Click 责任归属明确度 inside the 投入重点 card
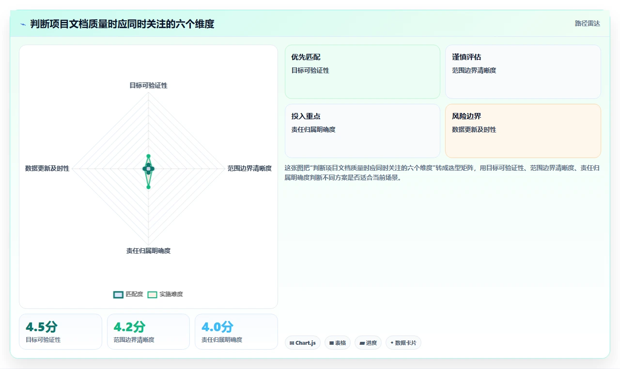The height and width of the screenshot is (369, 620). pyautogui.click(x=313, y=129)
